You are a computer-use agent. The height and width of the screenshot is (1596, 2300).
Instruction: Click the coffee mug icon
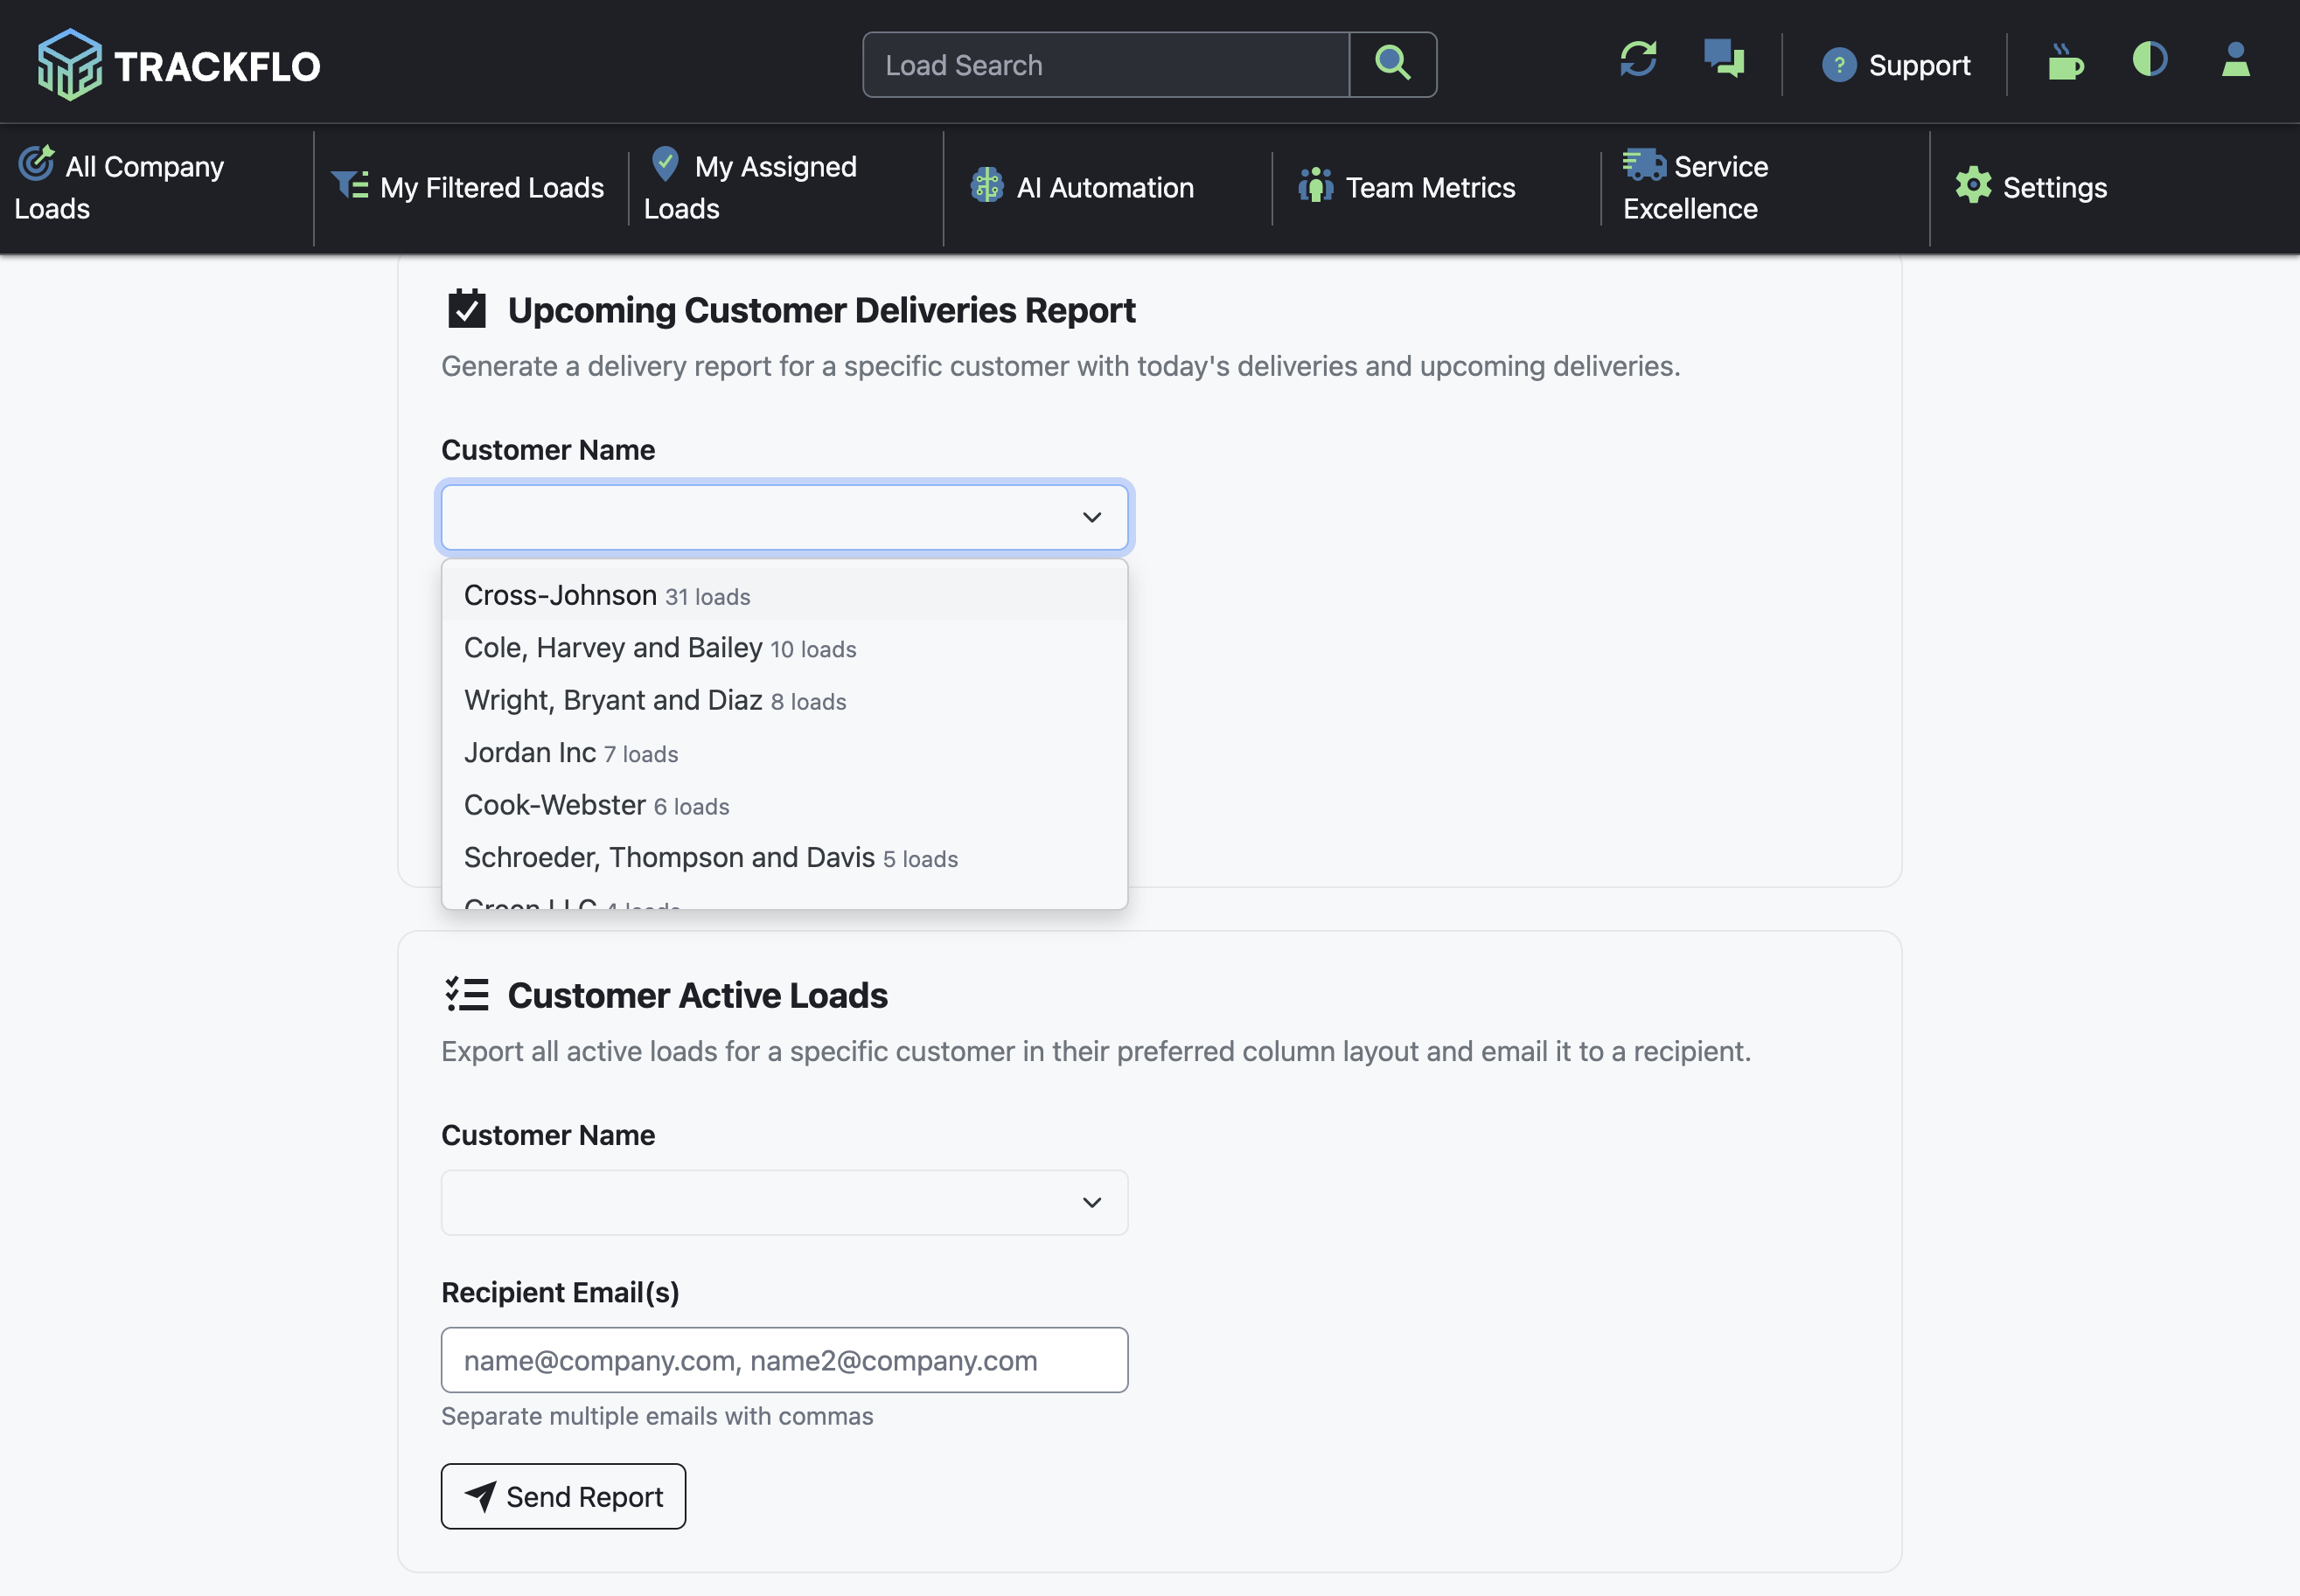2065,62
